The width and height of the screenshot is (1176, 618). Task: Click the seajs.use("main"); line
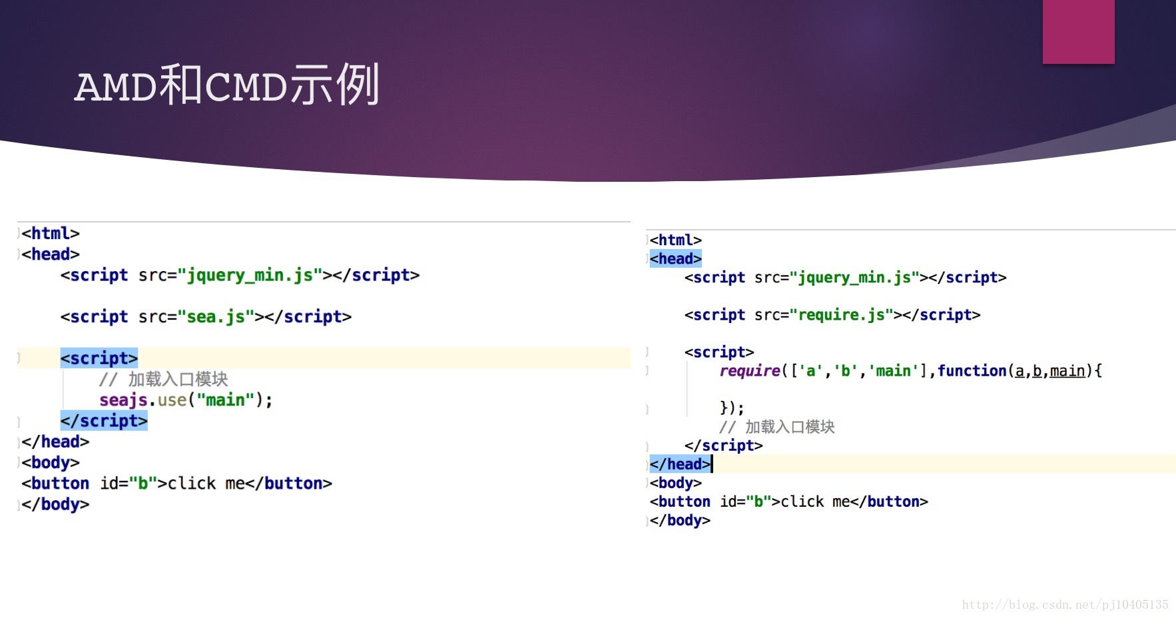[186, 400]
